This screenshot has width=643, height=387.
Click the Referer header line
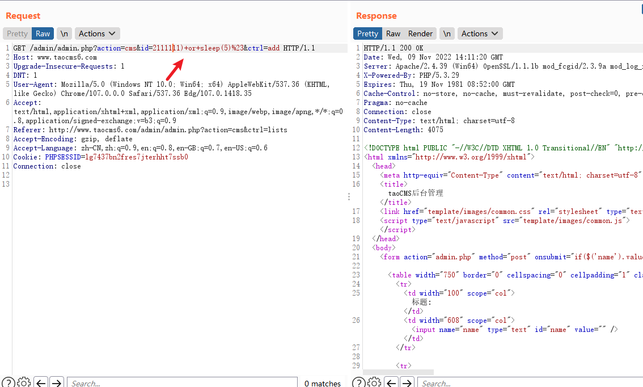[x=150, y=130]
